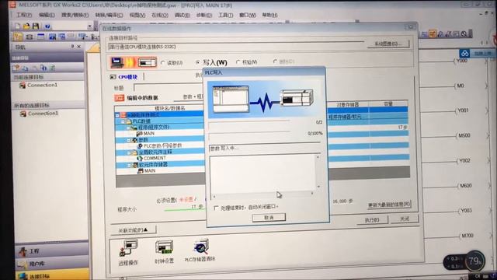
Task: Click the highlighted Navigation toggle icon in second toolbar row
Action: [x=18, y=37]
